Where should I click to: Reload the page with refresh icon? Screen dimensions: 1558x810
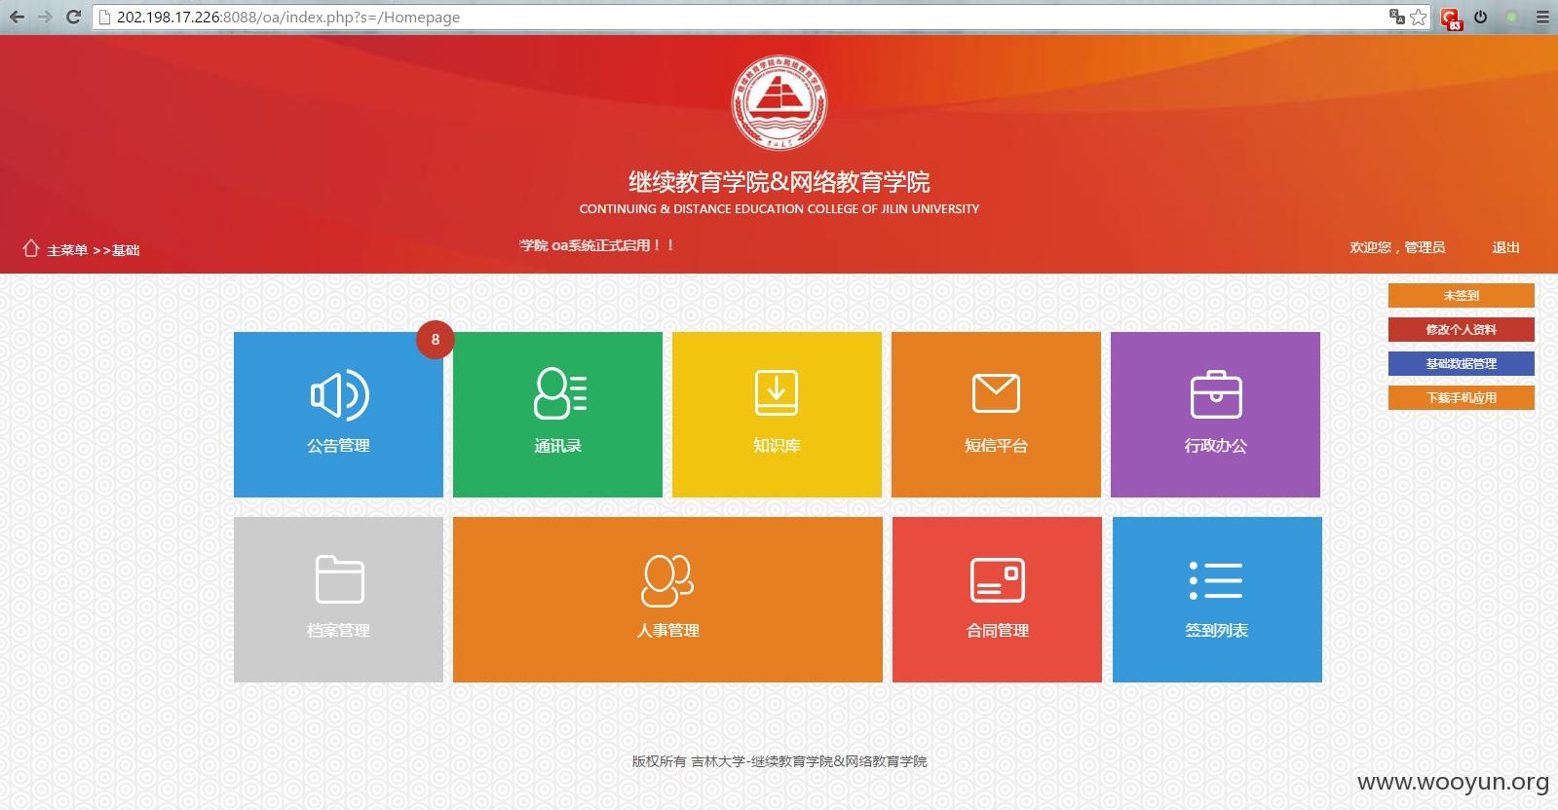tap(73, 17)
